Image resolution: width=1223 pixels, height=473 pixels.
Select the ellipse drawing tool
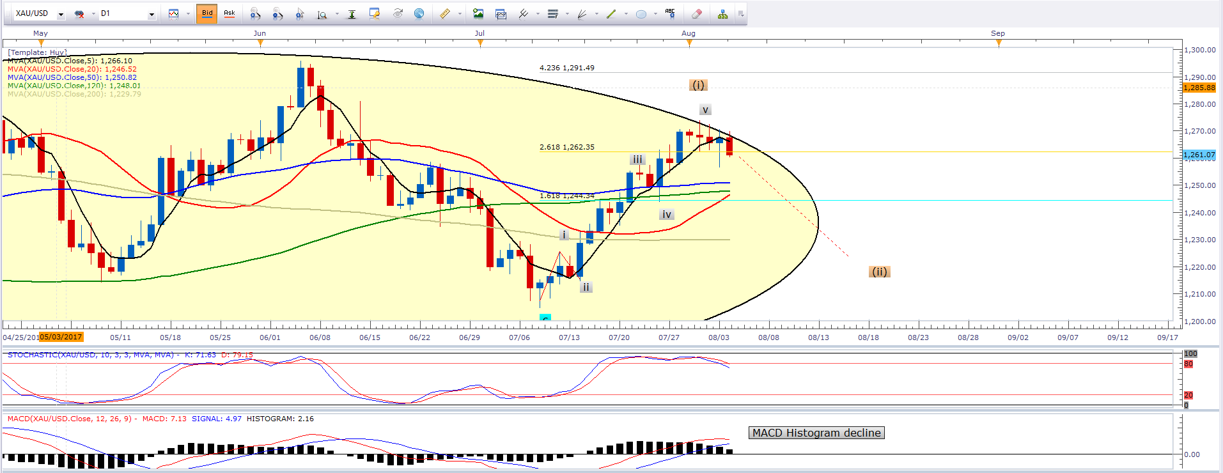641,14
